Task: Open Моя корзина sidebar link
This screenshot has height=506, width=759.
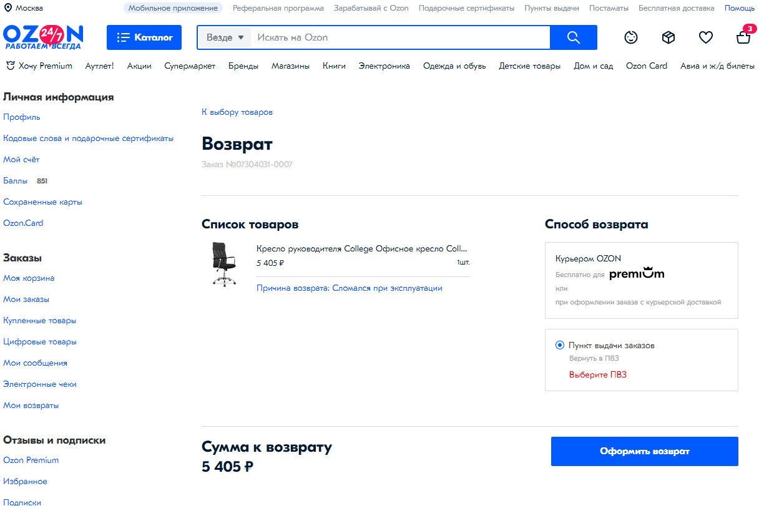Action: click(x=29, y=278)
